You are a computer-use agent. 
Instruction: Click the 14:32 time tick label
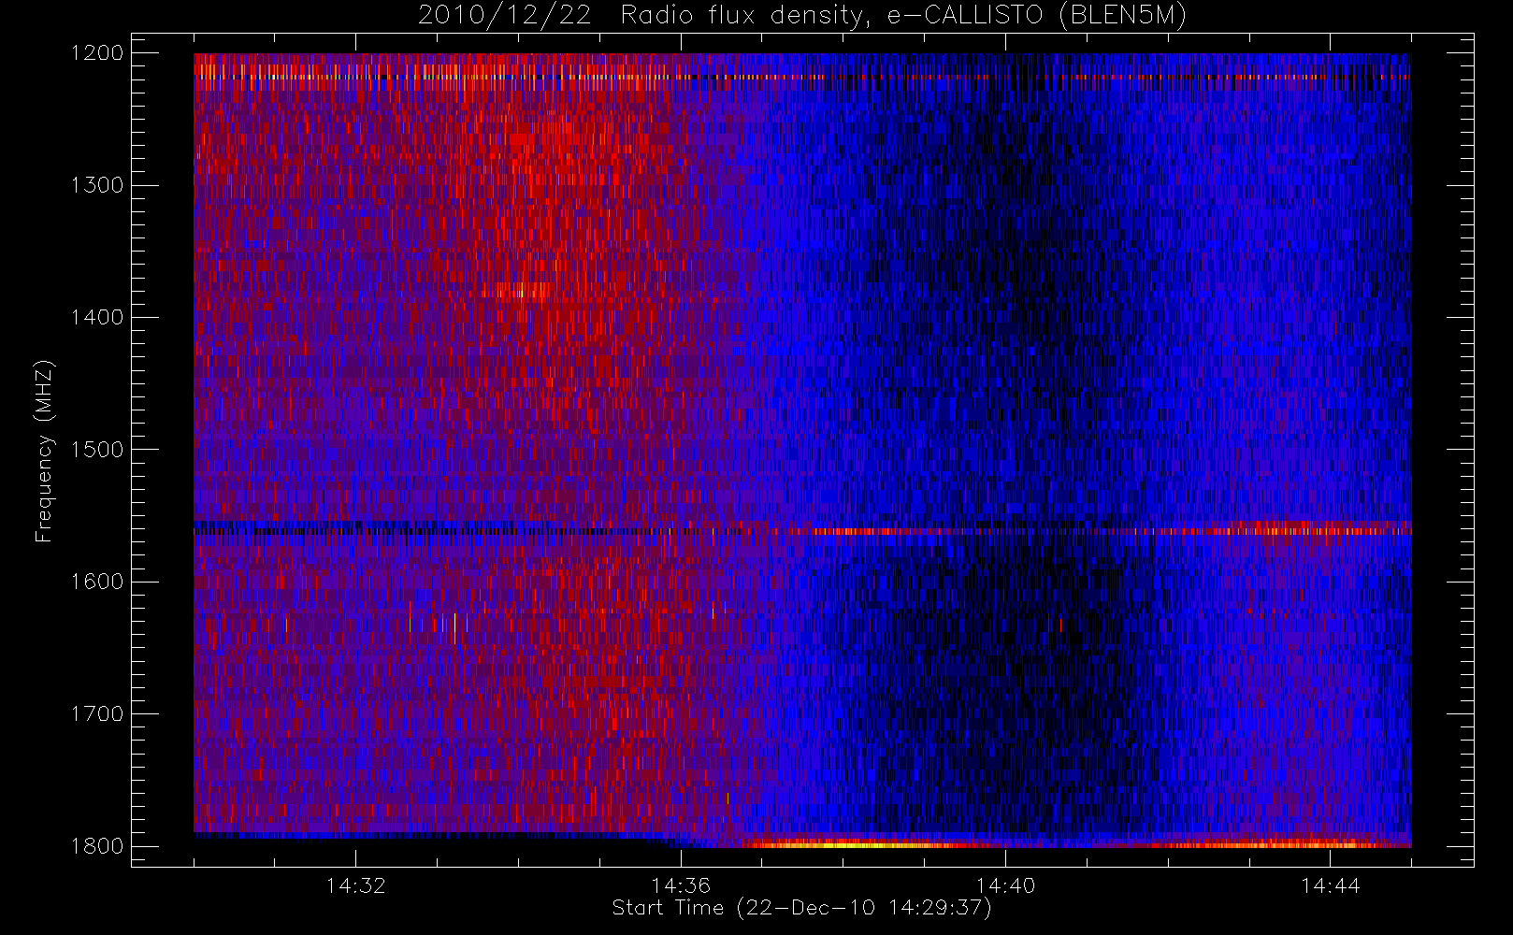355,885
